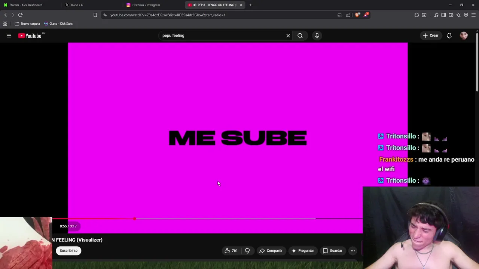Like the video with 761 likes
The width and height of the screenshot is (479, 269).
(231, 251)
